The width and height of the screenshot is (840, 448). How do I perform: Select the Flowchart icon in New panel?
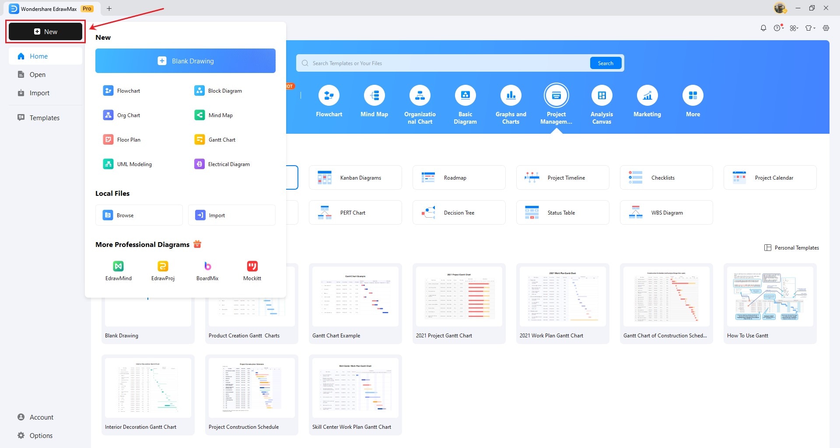[x=108, y=90]
